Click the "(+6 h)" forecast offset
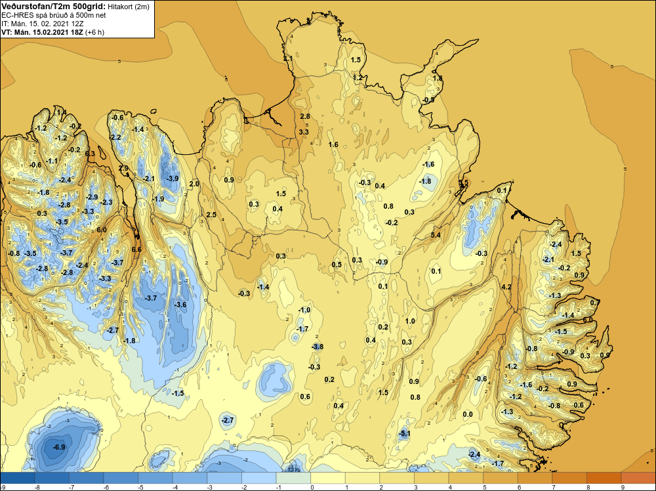This screenshot has width=656, height=491. pos(94,32)
